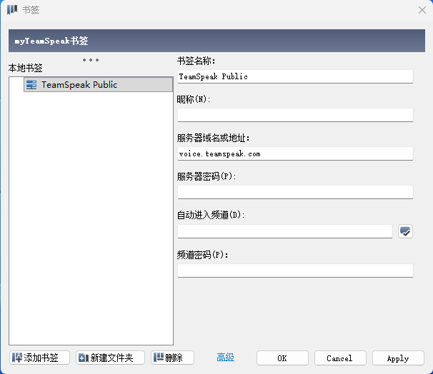Click the 删除 delete button

(172, 358)
